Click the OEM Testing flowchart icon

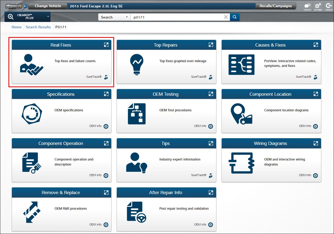[137, 113]
